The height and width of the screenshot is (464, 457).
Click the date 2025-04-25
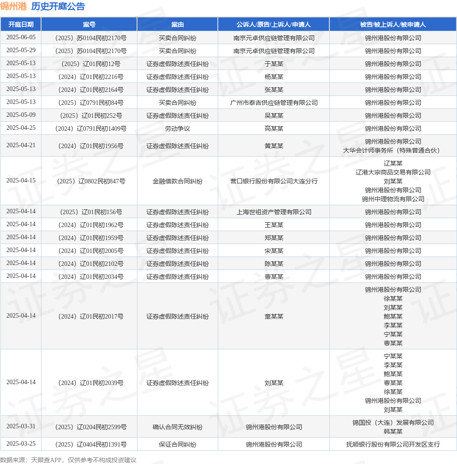(x=21, y=128)
